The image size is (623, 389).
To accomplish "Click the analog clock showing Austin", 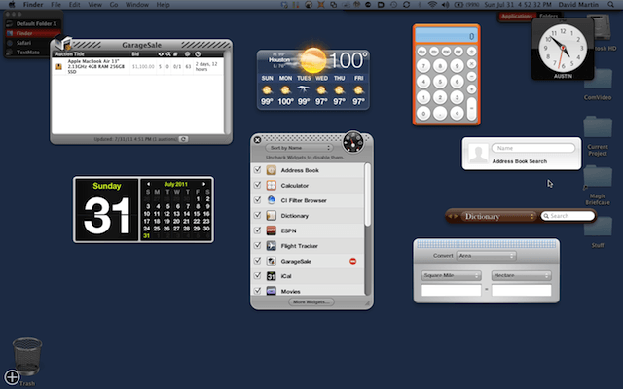I will 561,43.
